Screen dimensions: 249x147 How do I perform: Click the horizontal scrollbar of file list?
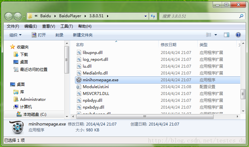click(145, 117)
